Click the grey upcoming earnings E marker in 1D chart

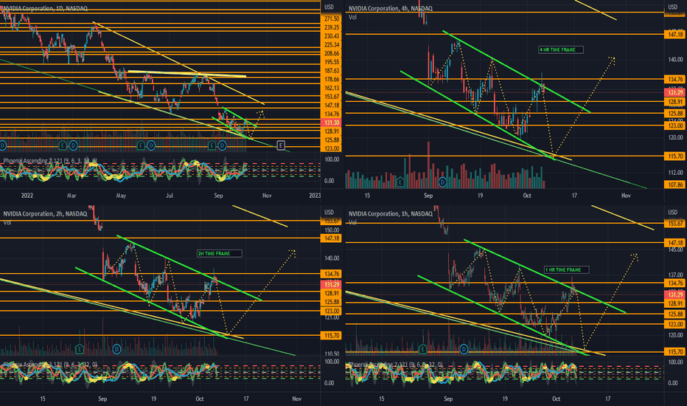[x=280, y=145]
